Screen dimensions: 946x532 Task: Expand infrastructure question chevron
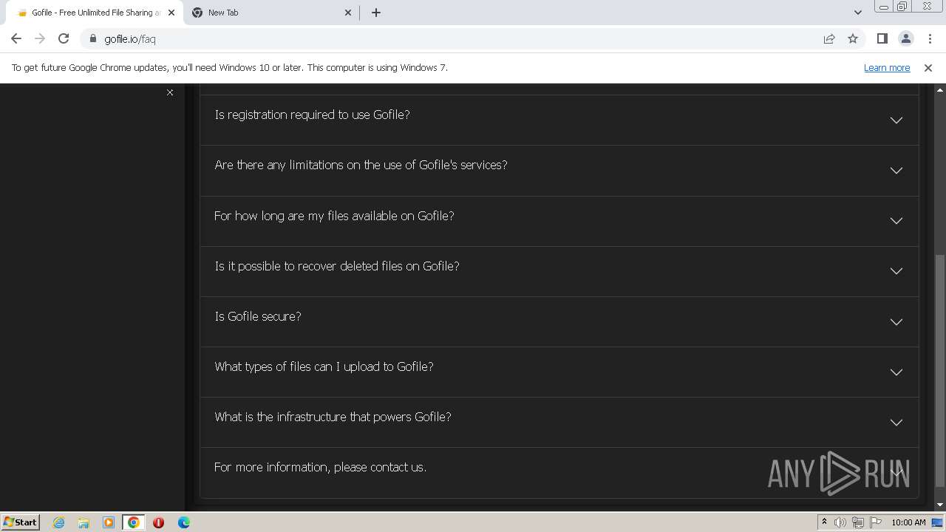coord(896,422)
